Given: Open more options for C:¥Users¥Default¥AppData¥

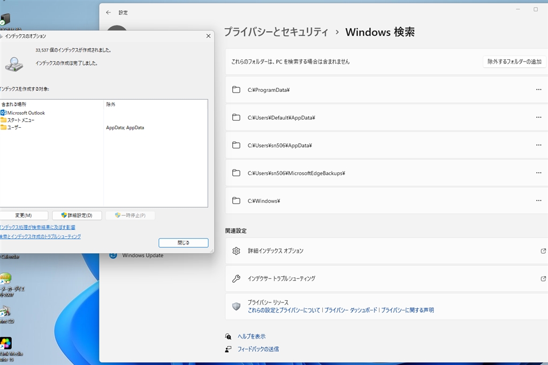Looking at the screenshot, I should pos(538,117).
